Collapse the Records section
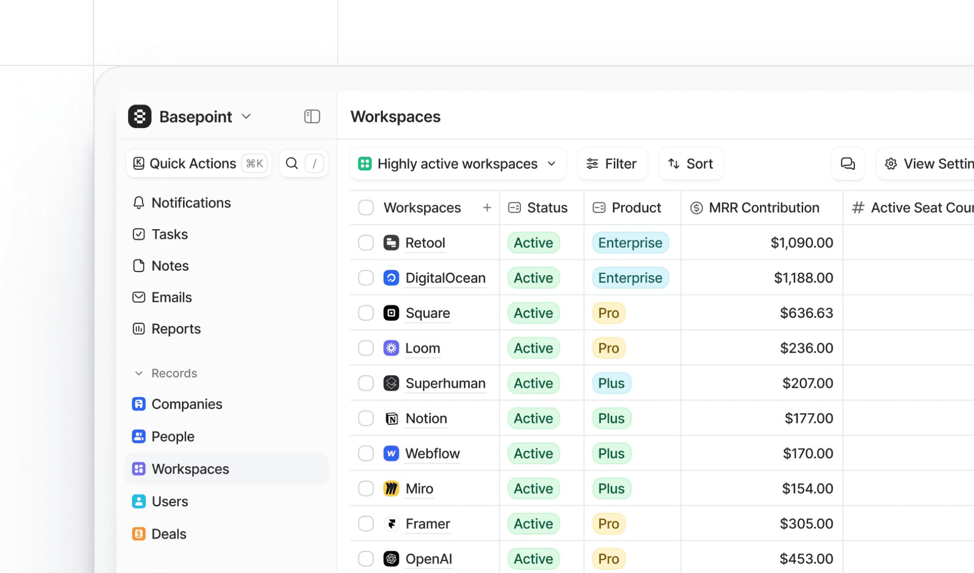 (139, 373)
